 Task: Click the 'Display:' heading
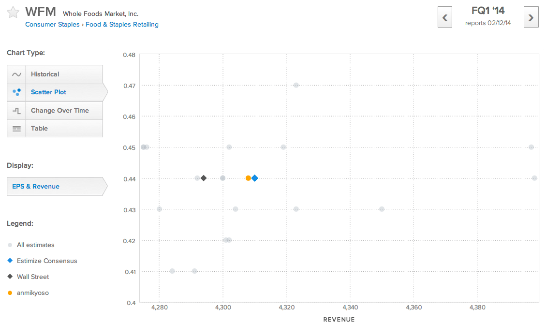coord(20,165)
